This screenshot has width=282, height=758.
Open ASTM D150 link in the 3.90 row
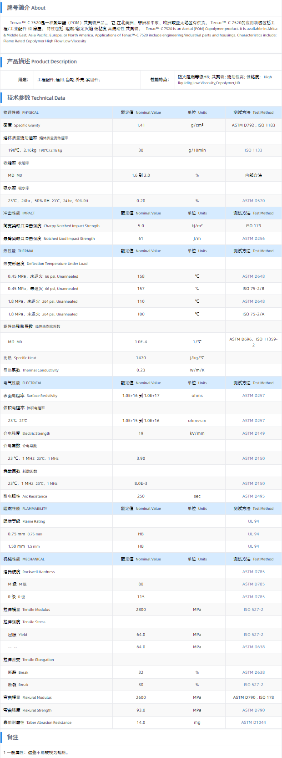coord(253,458)
